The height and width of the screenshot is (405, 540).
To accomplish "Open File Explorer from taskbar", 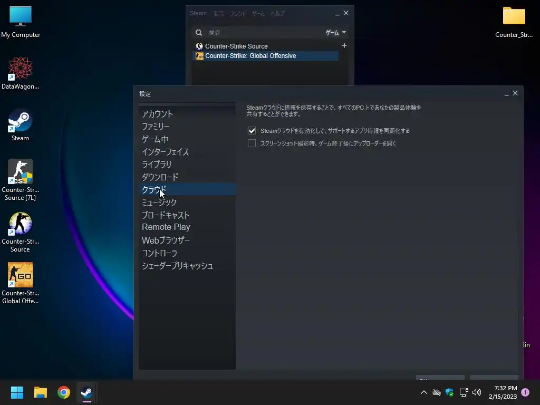I will tap(40, 392).
